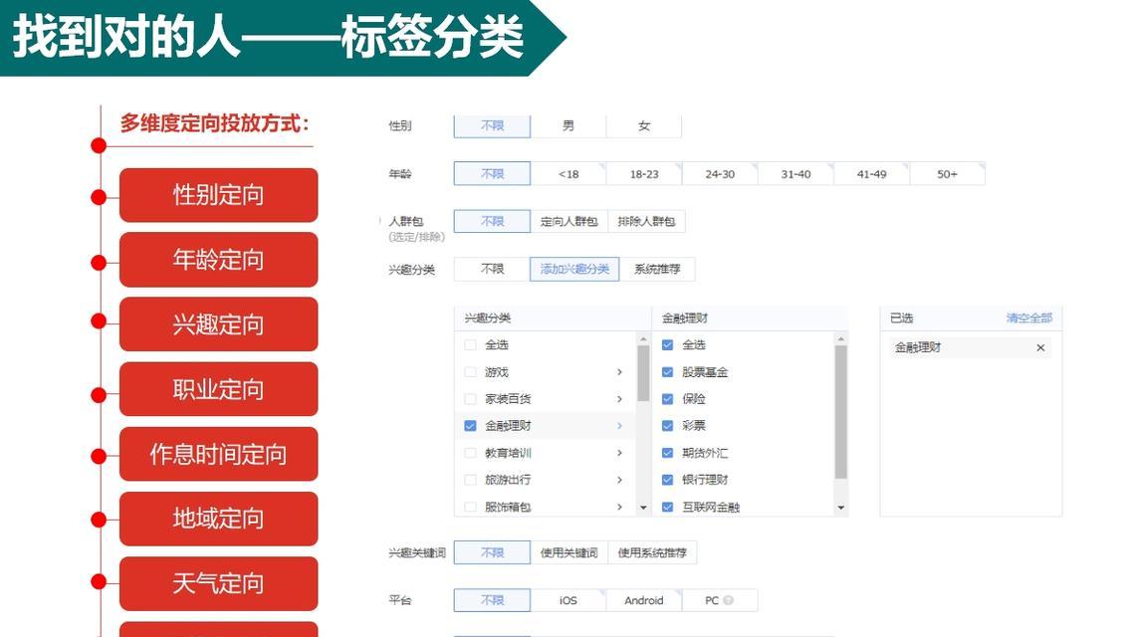Click the 金融理财 sublist scroll-up arrow
The width and height of the screenshot is (1132, 637).
tap(840, 338)
